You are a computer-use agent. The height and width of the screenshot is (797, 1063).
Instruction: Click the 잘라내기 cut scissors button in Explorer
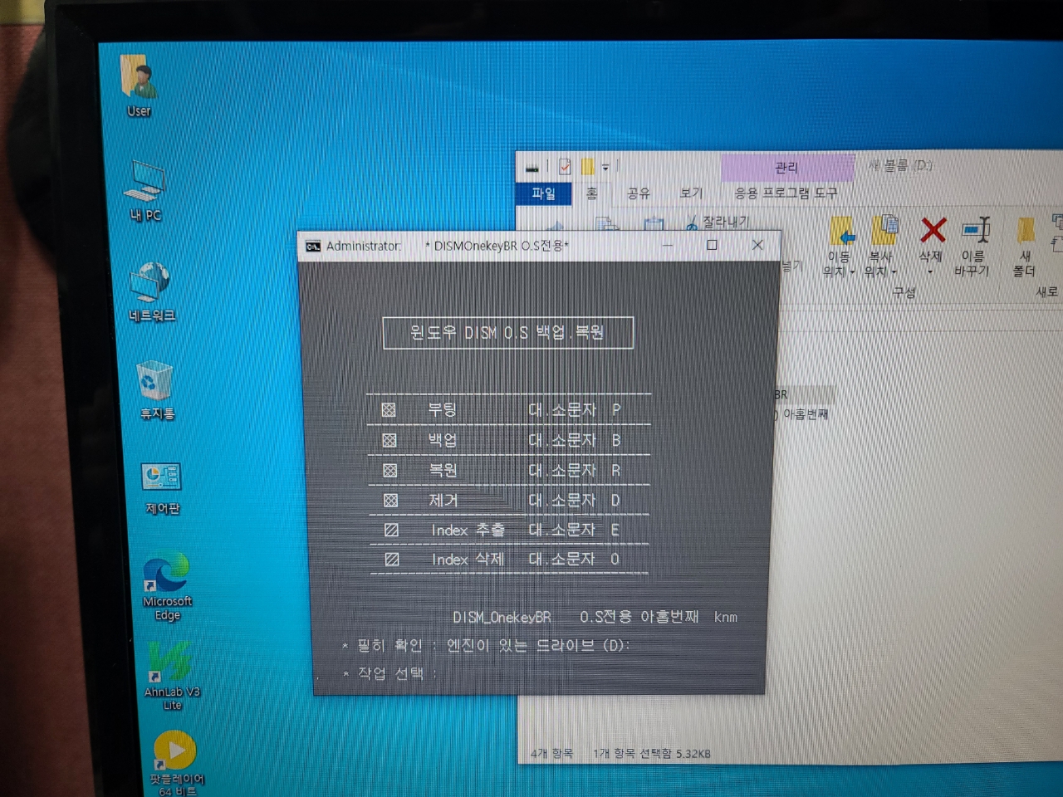point(718,222)
